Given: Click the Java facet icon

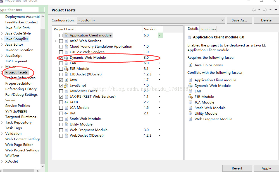Looking at the screenshot, I should [66, 80].
